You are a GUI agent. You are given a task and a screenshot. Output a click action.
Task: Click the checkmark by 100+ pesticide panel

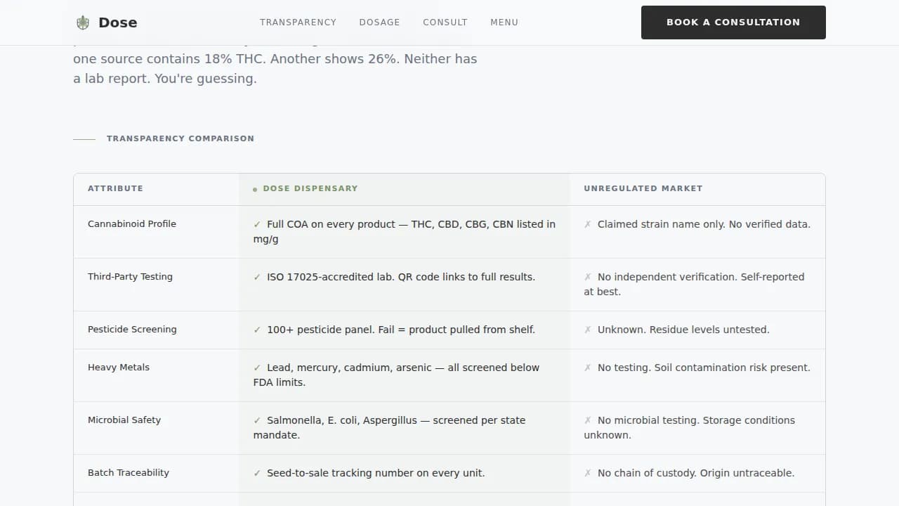(257, 330)
